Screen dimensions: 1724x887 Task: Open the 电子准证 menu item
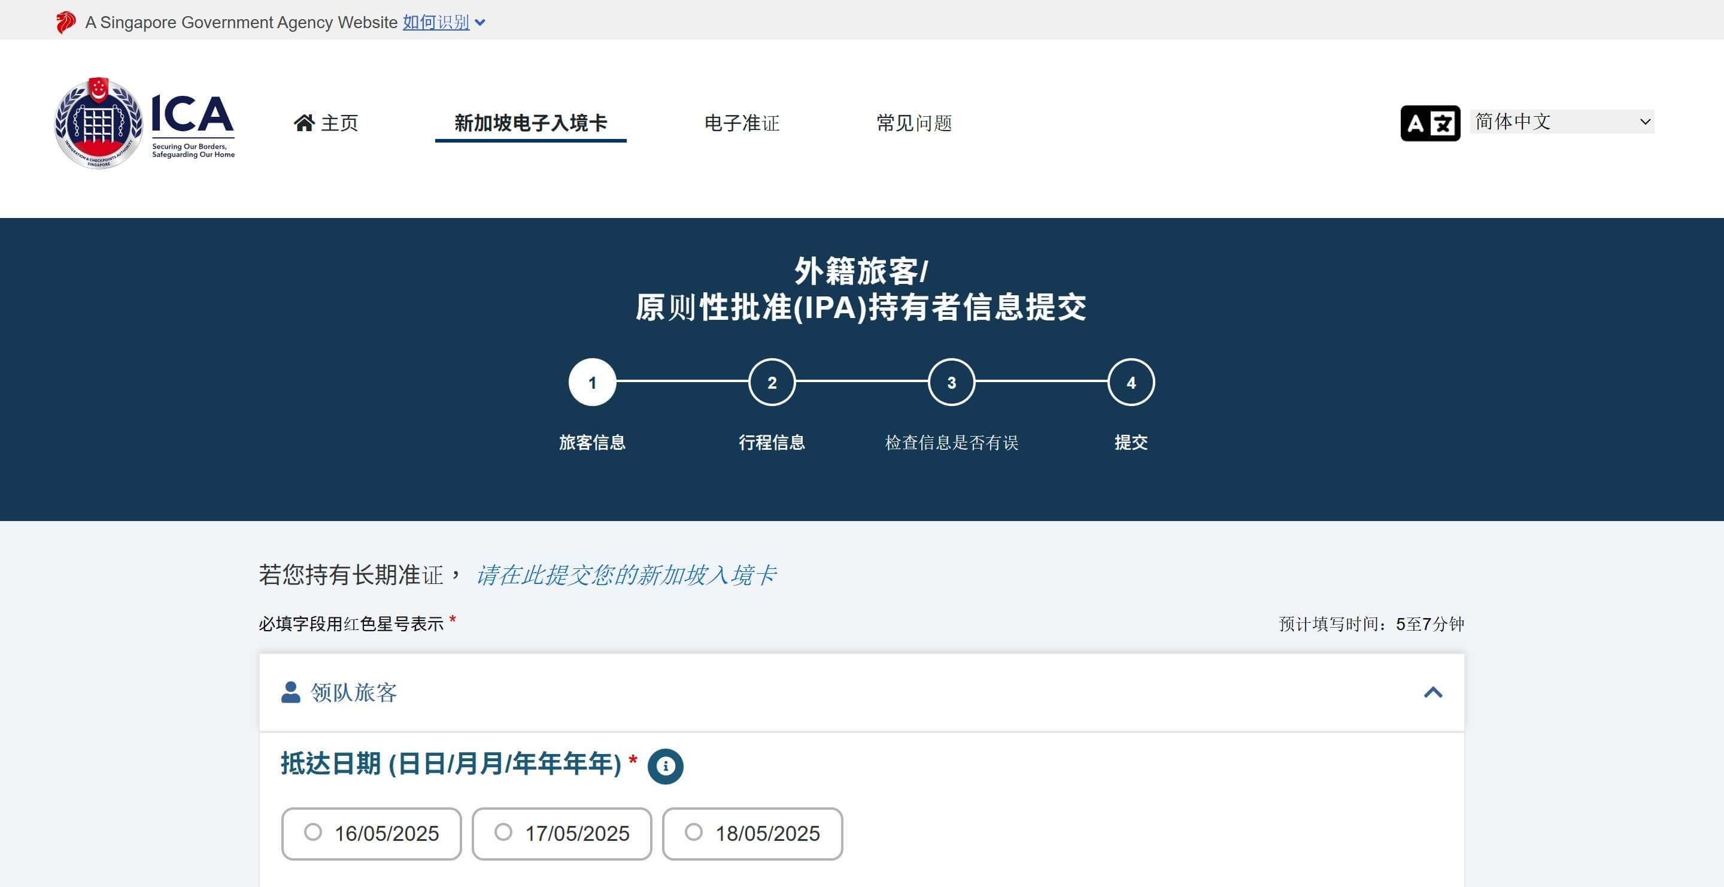[x=742, y=123]
